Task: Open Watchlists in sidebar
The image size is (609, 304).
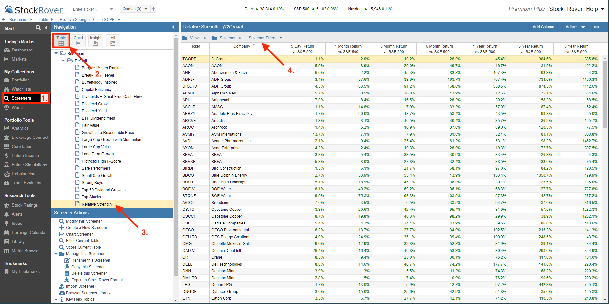Action: (21, 89)
